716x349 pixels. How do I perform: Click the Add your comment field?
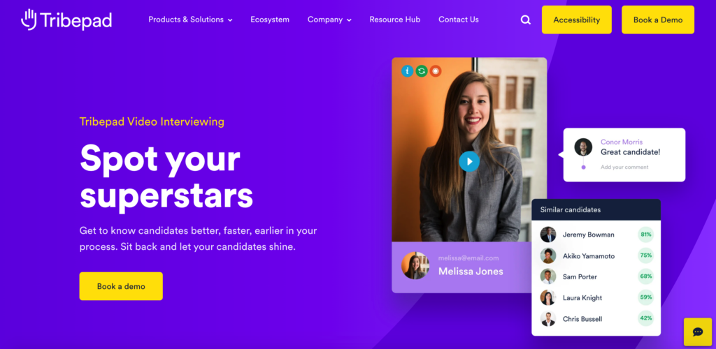[624, 168]
